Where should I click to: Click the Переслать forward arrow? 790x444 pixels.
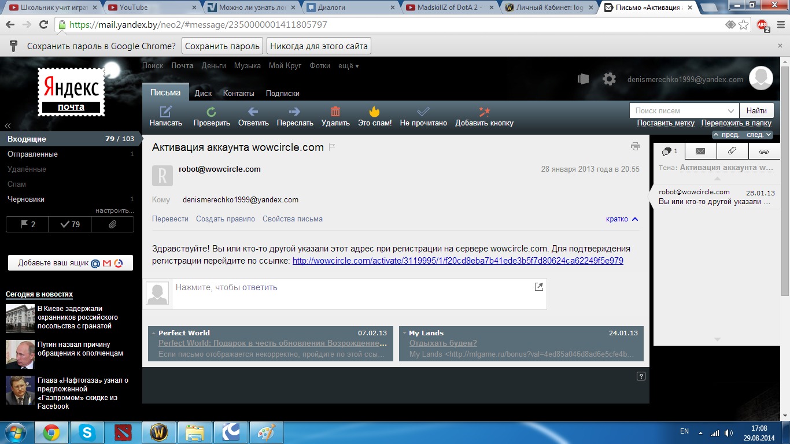click(295, 112)
